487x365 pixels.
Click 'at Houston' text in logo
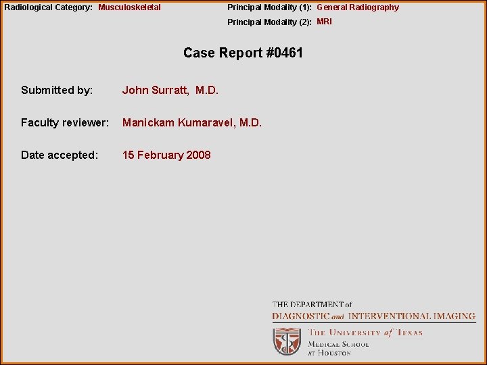click(329, 353)
